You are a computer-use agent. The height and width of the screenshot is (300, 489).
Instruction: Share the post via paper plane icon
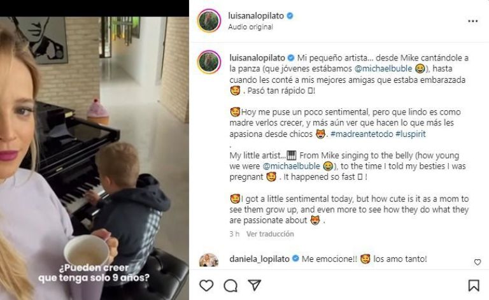(255, 285)
